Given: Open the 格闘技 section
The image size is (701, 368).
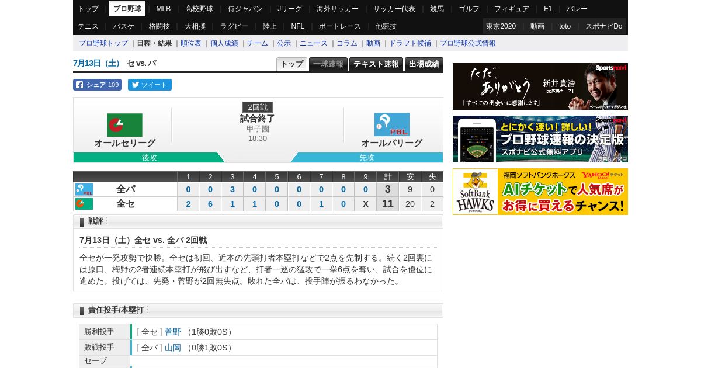Looking at the screenshot, I should 159,26.
